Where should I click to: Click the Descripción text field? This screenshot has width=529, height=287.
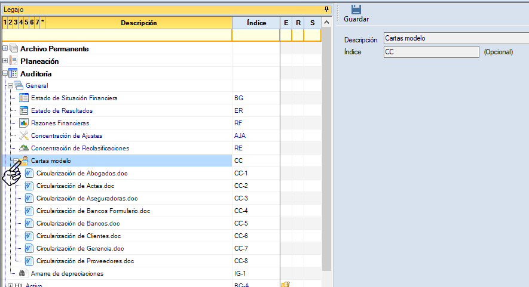click(454, 39)
